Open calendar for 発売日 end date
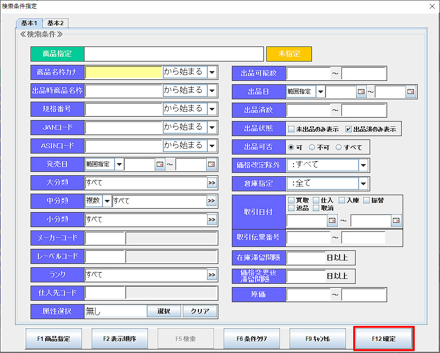The image size is (440, 353). 211,165
